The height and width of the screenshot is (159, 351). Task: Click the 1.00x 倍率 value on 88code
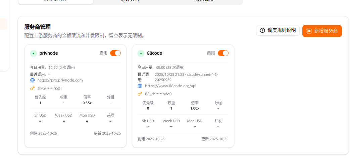tap(195, 109)
